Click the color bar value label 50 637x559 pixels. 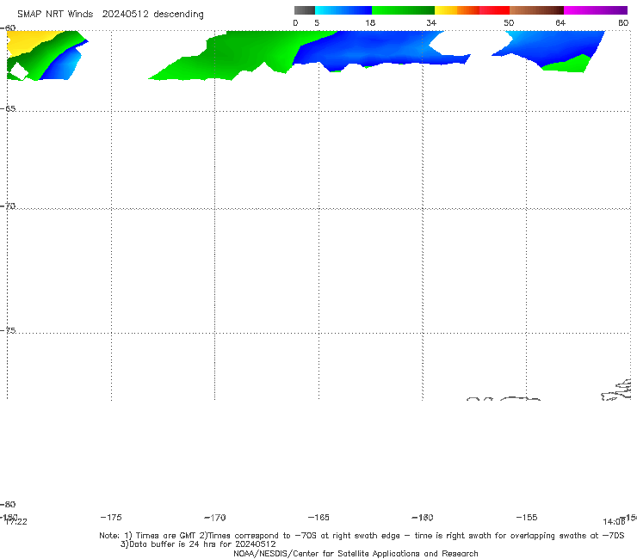509,22
